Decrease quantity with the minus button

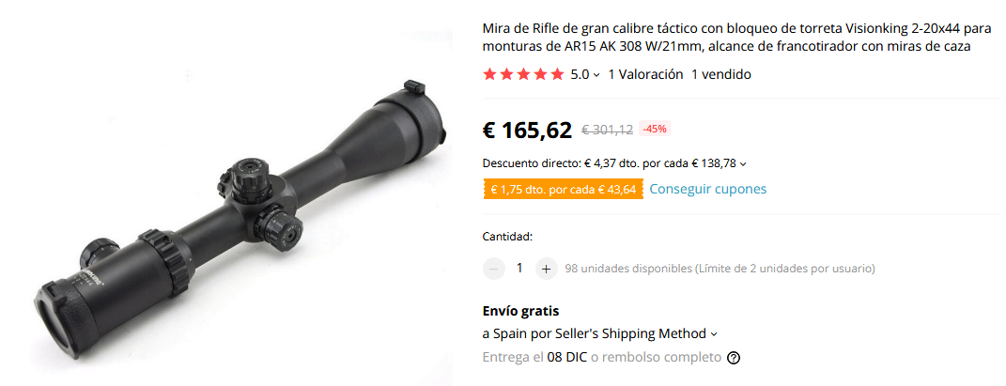(493, 269)
